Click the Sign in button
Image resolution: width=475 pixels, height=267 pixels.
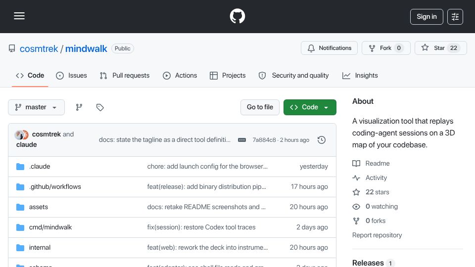pyautogui.click(x=427, y=17)
